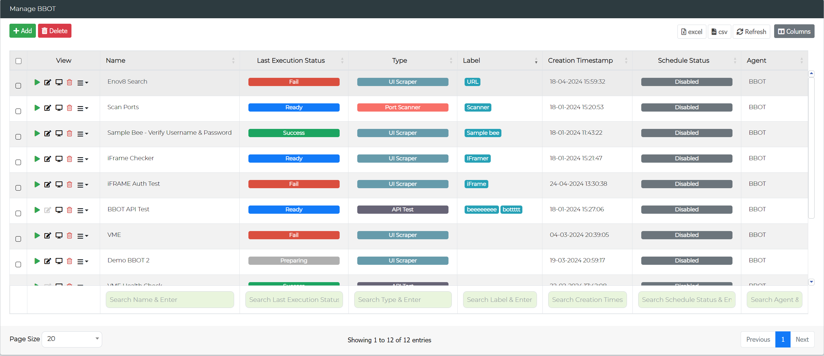Expand the BBOT API Test actions menu
This screenshot has width=824, height=356.
pyautogui.click(x=83, y=211)
